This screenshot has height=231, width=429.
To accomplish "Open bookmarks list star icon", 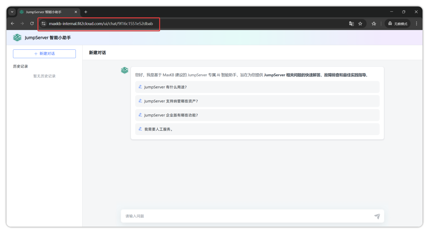I will click(x=374, y=24).
